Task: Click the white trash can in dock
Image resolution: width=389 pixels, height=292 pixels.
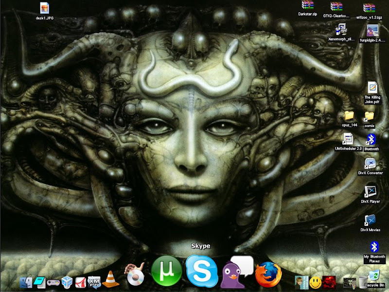Action: point(363,283)
